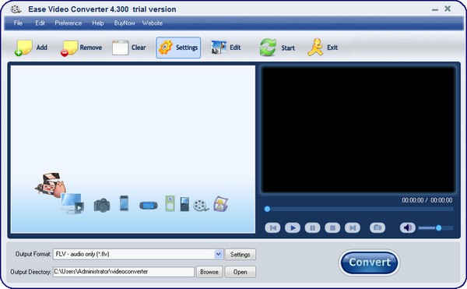Take a snapshot with the camera button
This screenshot has height=289, width=467.
377,228
